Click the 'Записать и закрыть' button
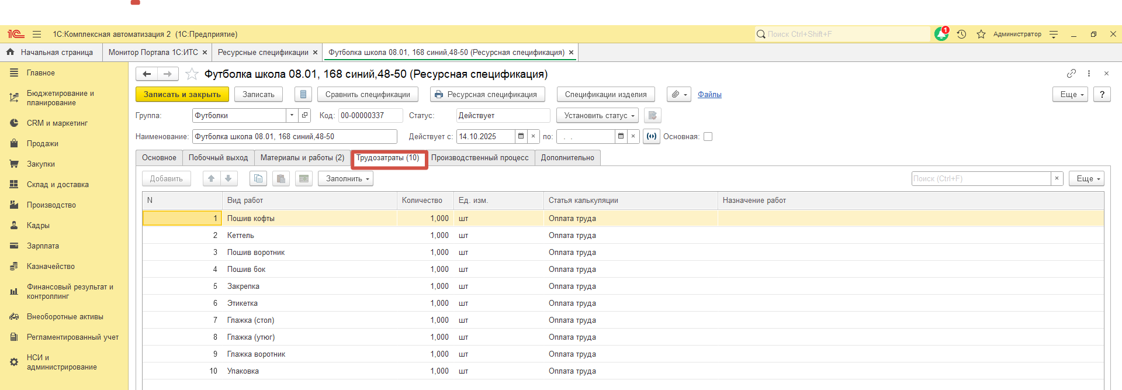 [x=182, y=95]
